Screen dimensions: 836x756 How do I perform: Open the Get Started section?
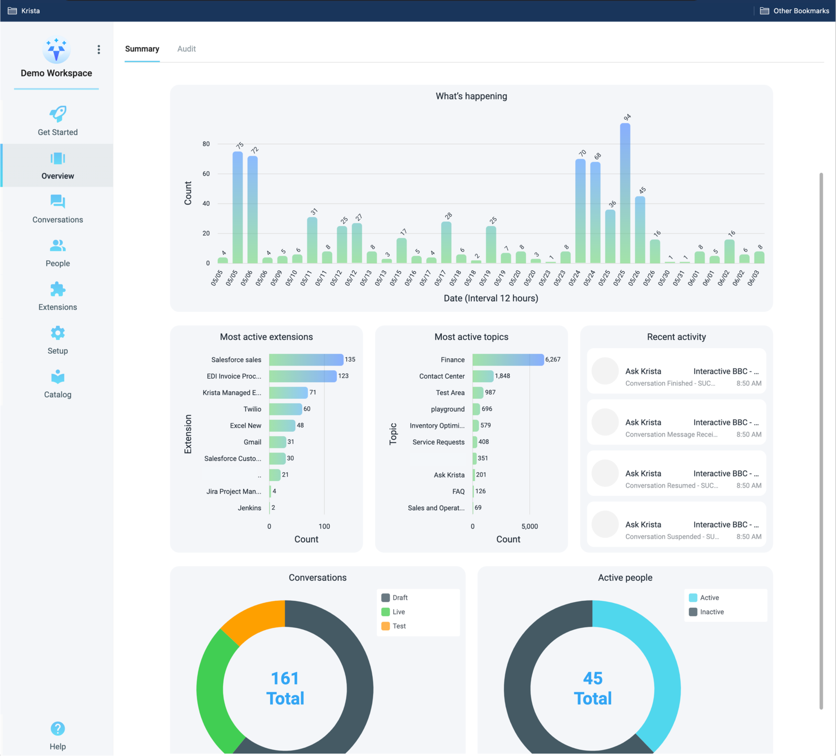[x=57, y=121]
